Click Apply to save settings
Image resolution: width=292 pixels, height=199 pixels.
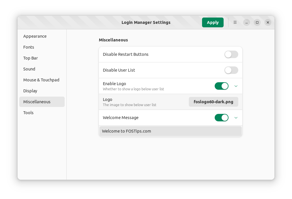(213, 22)
